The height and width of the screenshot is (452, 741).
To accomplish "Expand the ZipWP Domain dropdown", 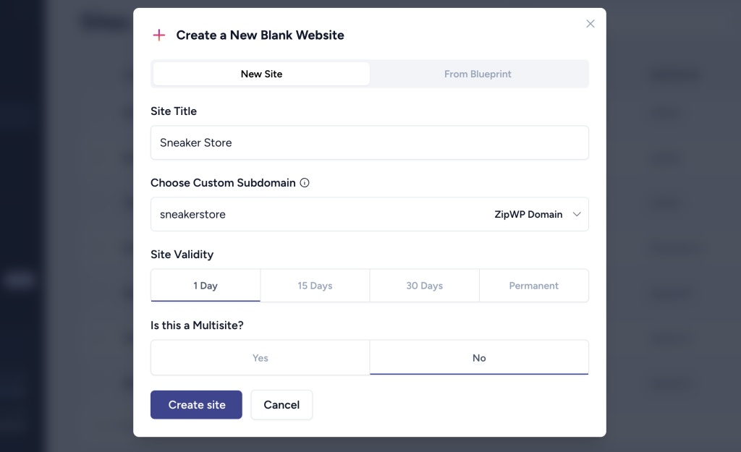I will [x=537, y=214].
